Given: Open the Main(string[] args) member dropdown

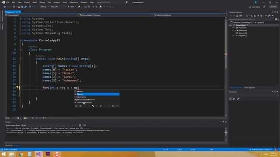Looking at the screenshot, I should click(190, 15).
